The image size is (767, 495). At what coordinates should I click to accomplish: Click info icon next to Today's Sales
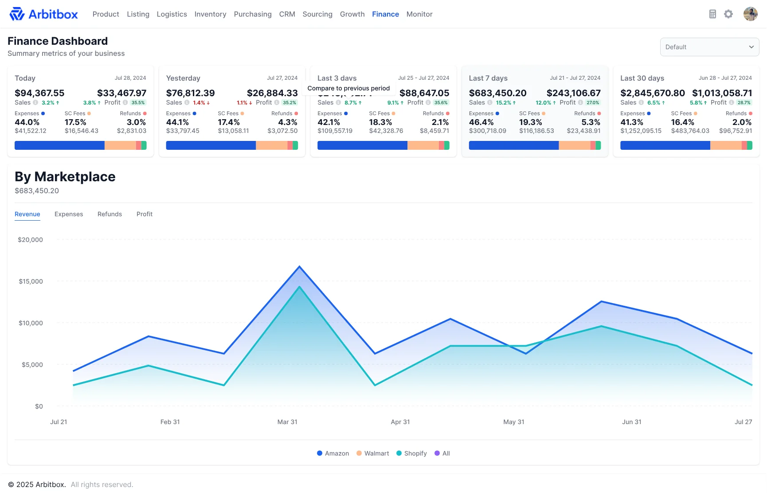point(35,102)
